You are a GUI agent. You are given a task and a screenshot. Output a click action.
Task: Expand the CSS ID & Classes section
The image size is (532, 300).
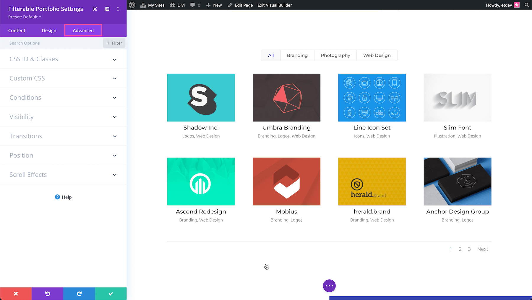pyautogui.click(x=63, y=59)
